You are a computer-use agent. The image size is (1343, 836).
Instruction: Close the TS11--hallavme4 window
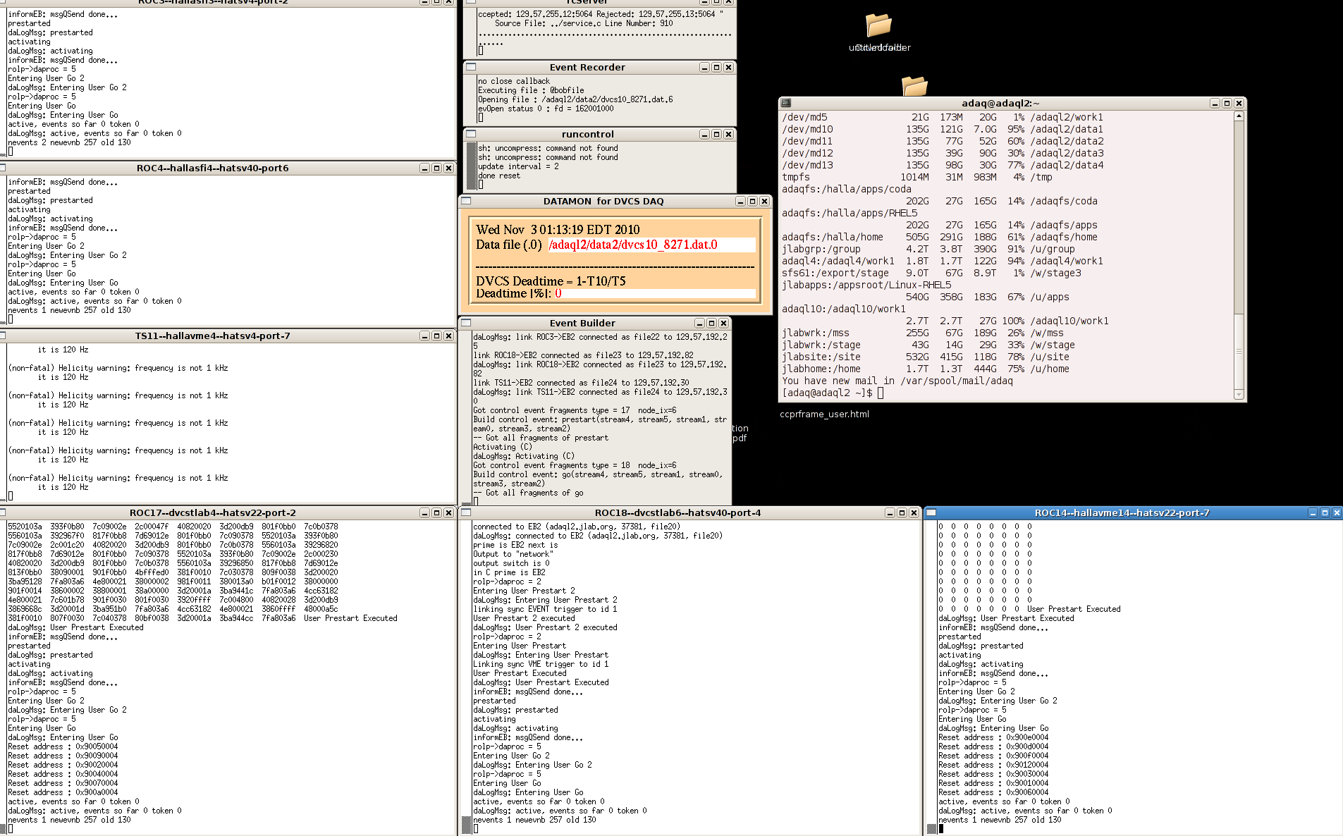pyautogui.click(x=448, y=336)
